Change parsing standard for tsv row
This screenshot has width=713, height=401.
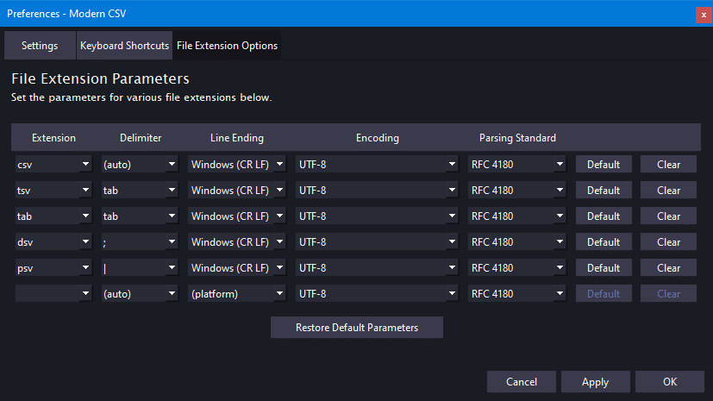[x=517, y=190]
